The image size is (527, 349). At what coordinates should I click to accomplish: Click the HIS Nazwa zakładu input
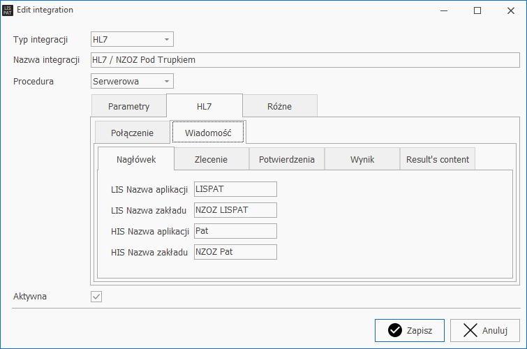point(235,252)
